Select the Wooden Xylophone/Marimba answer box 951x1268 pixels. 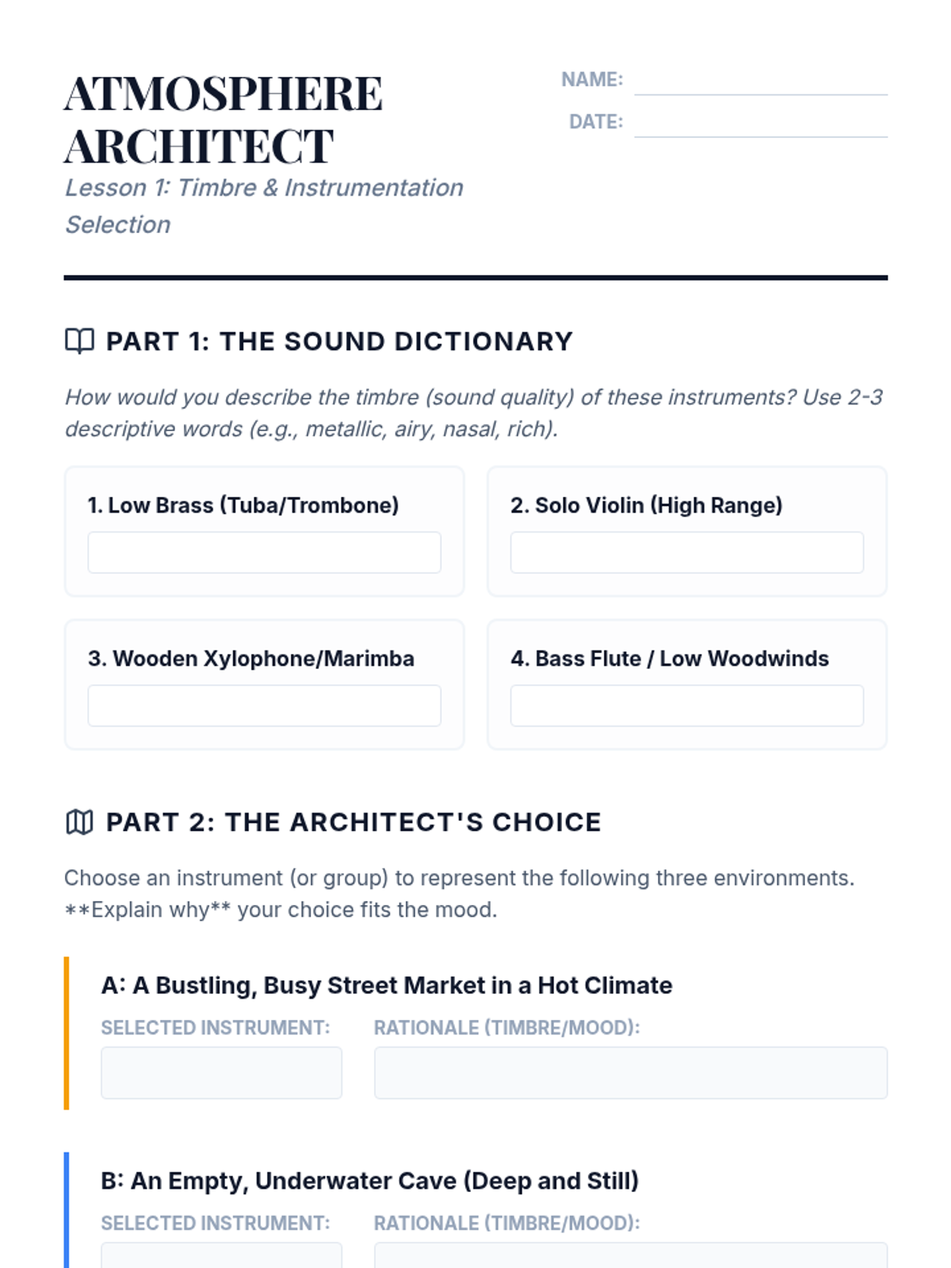(264, 705)
